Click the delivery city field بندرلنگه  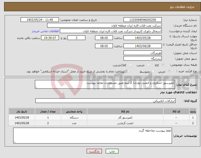pyautogui.click(x=143, y=58)
